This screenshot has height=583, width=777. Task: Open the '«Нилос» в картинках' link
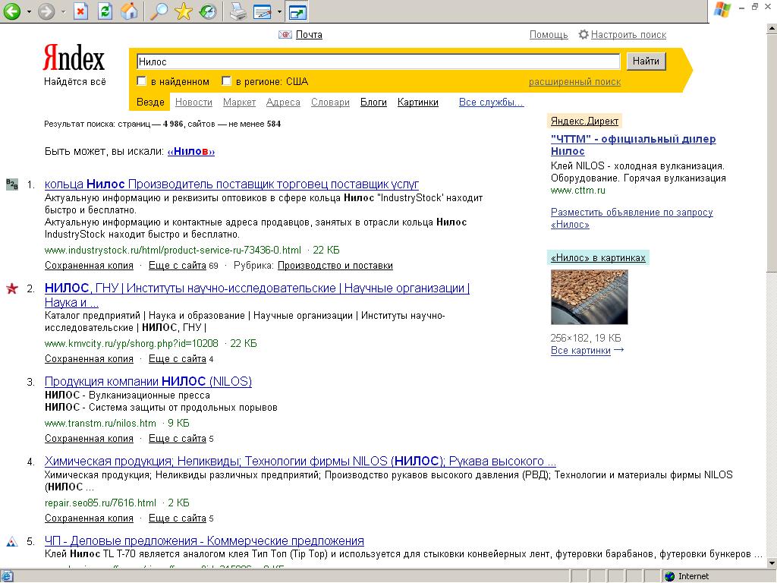click(598, 258)
